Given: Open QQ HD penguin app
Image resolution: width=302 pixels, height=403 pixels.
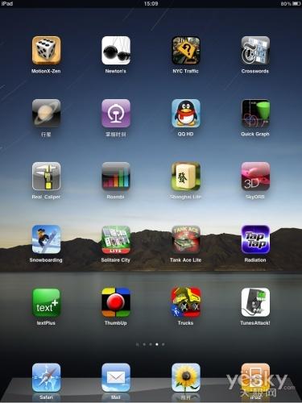Looking at the screenshot, I should pos(186,114).
